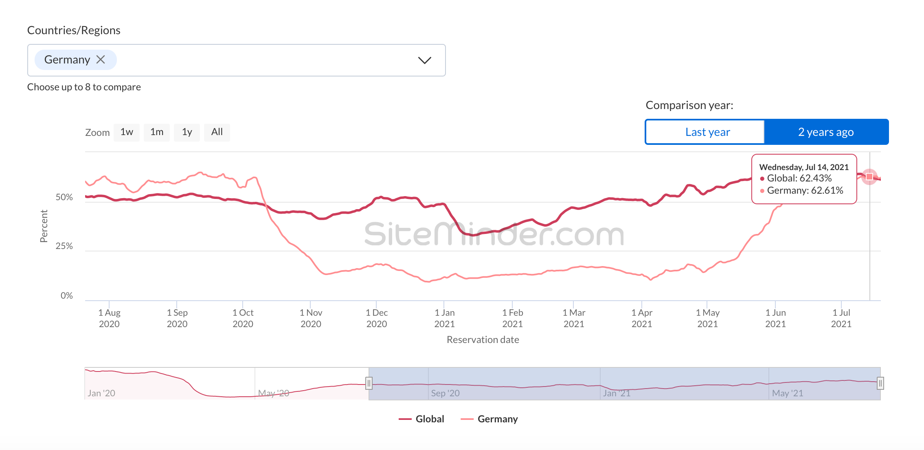
Task: Click the 1 Jan 2021 axis label
Action: 444,318
